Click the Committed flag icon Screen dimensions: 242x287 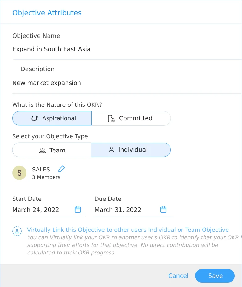(112, 118)
